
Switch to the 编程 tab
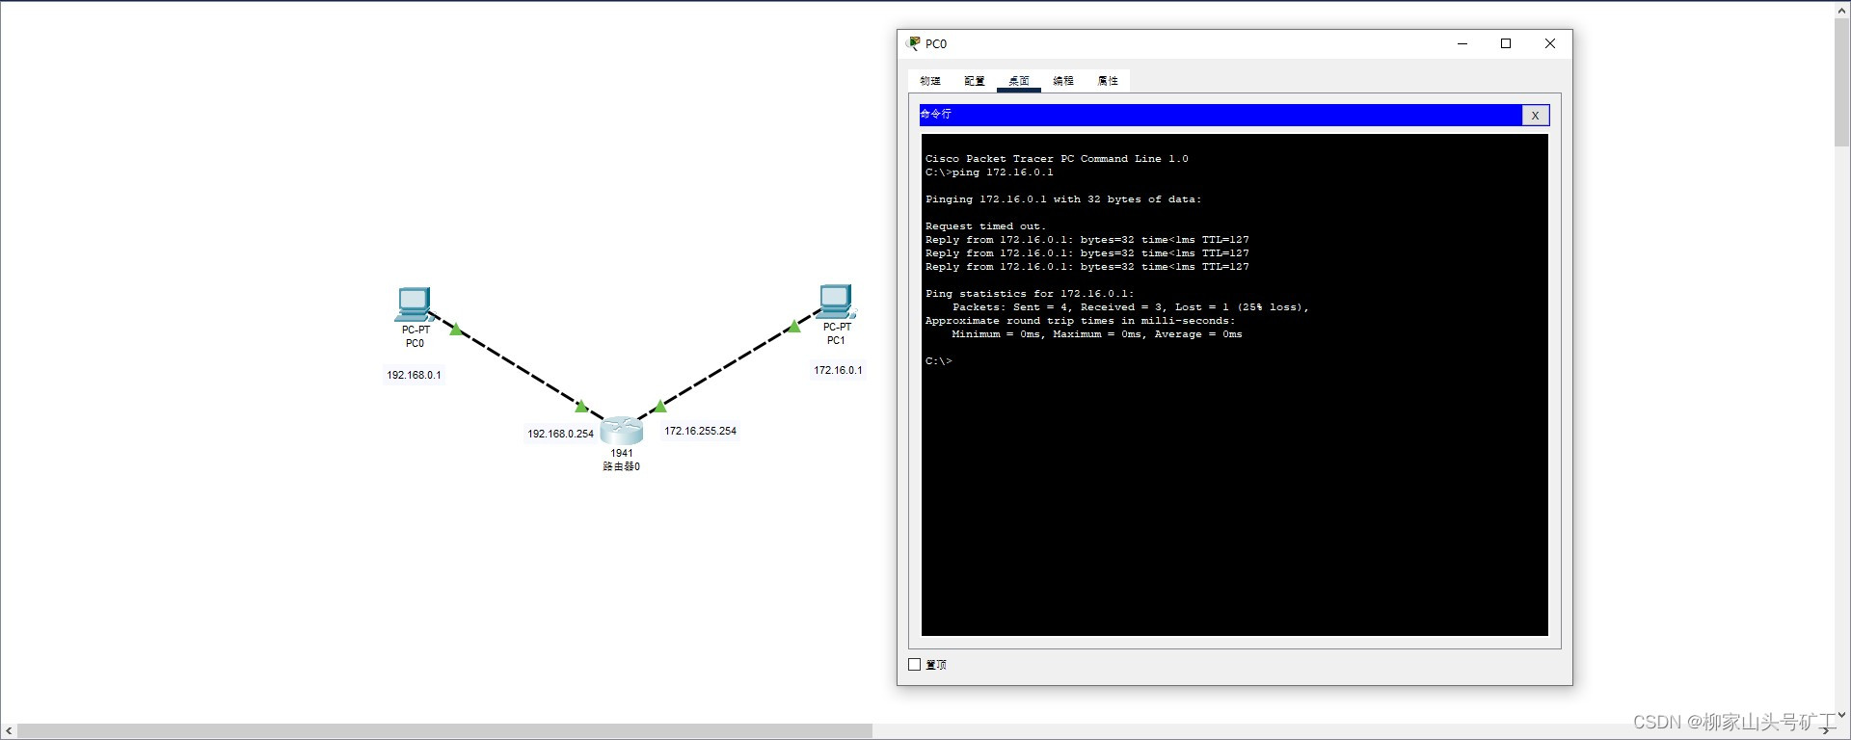1063,81
